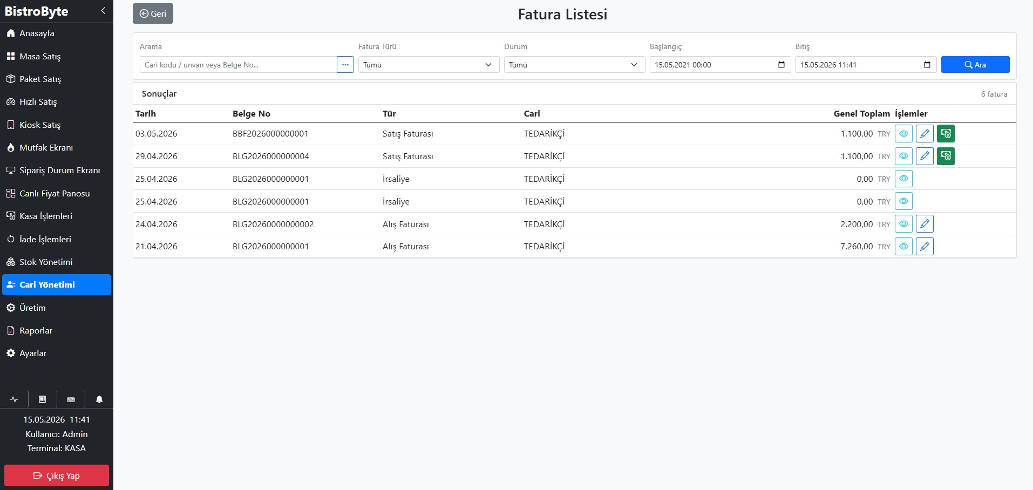Click the Genel Toplam column header
This screenshot has height=490, width=1033.
[862, 113]
